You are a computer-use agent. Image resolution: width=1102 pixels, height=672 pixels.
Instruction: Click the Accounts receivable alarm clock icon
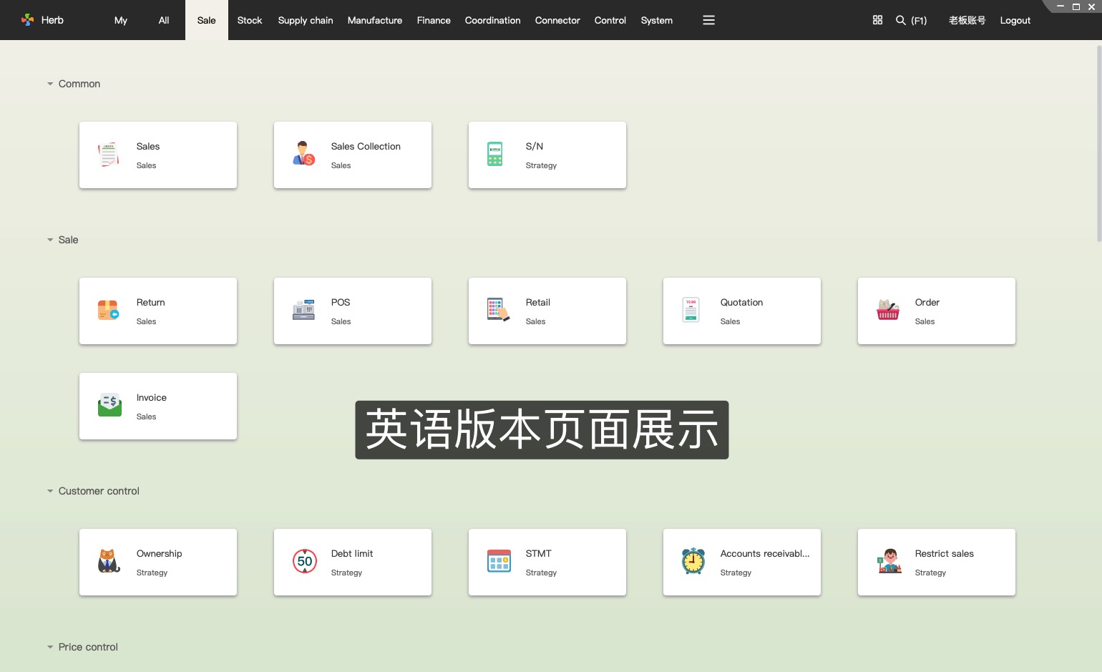pos(693,561)
